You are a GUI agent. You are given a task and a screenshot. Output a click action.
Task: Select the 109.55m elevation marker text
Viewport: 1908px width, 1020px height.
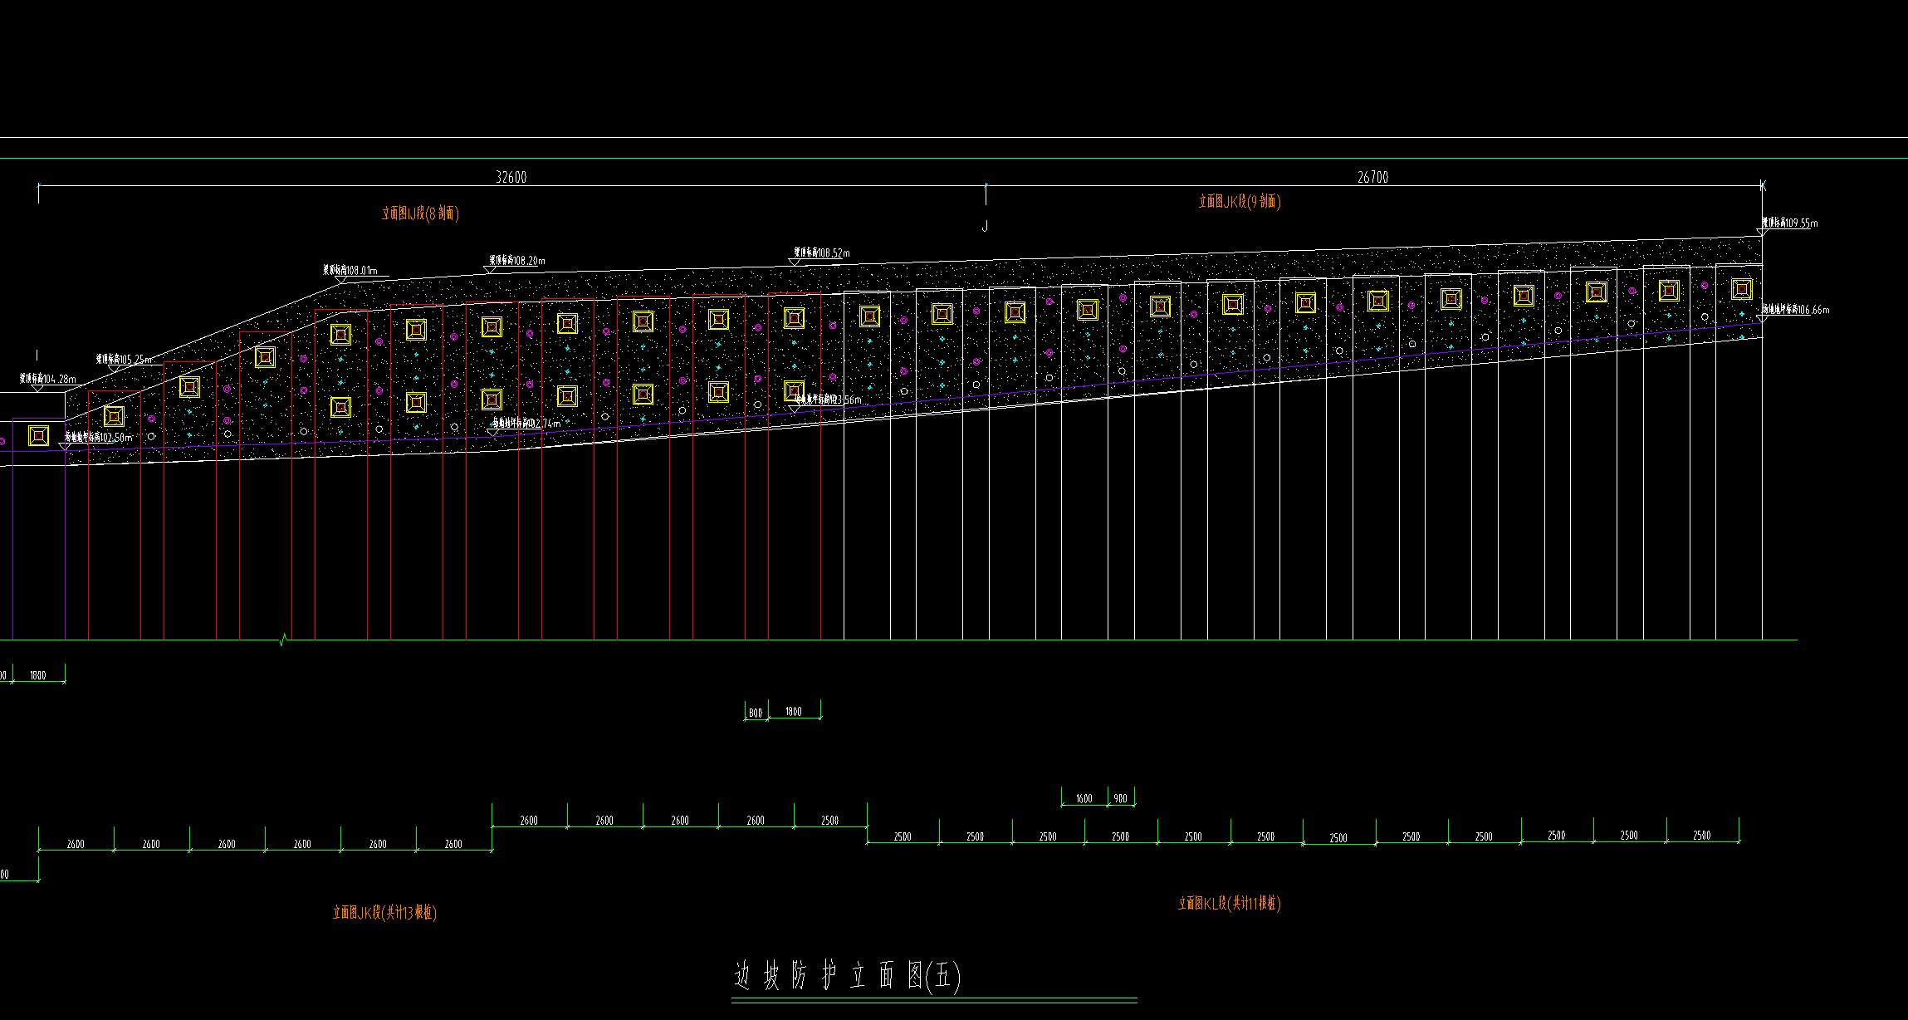(1789, 223)
